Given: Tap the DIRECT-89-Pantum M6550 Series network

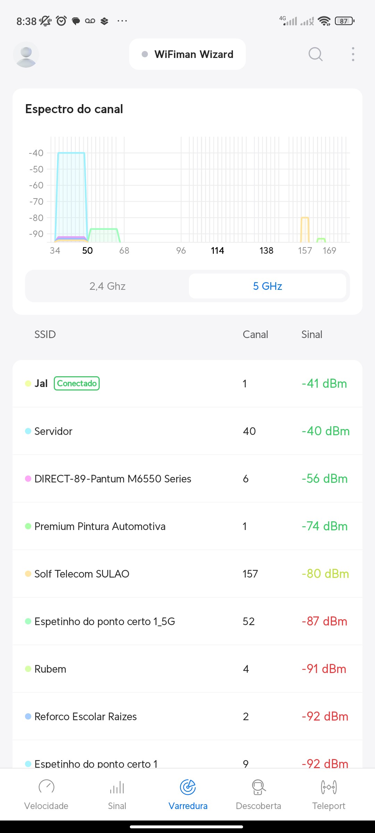Looking at the screenshot, I should coord(187,479).
